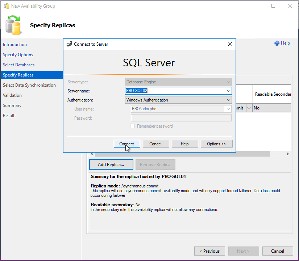Click the database wizard header icon

pyautogui.click(x=13, y=25)
